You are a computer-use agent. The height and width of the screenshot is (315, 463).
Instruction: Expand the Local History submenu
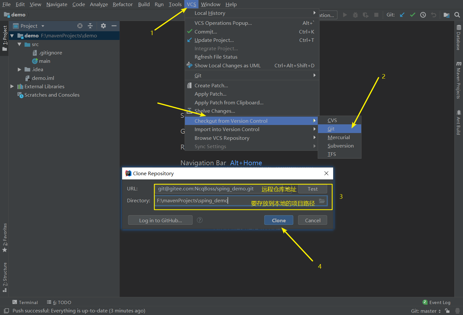tap(252, 13)
